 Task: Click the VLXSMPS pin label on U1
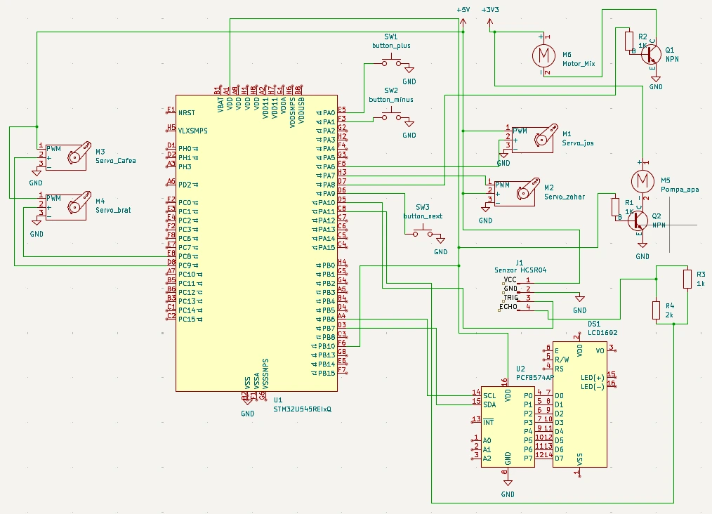[x=193, y=131]
